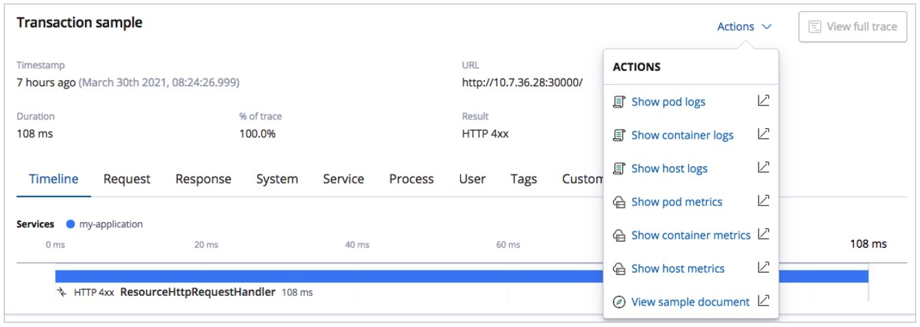Image resolution: width=920 pixels, height=327 pixels.
Task: Select Show pod logs action
Action: [668, 102]
